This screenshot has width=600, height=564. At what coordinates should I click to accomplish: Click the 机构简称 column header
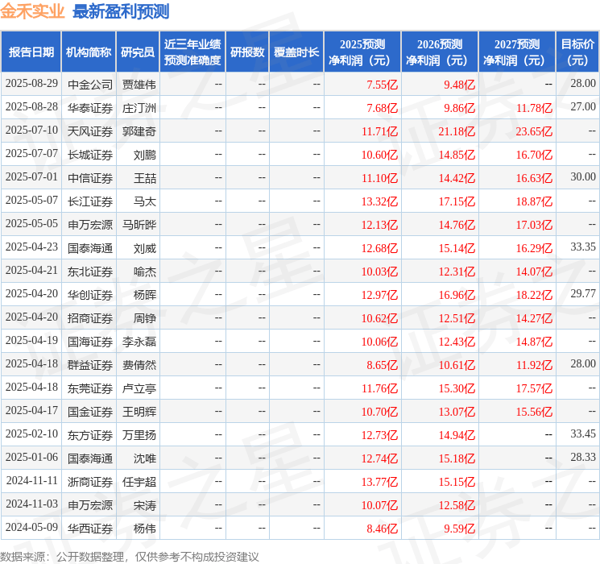pyautogui.click(x=89, y=52)
